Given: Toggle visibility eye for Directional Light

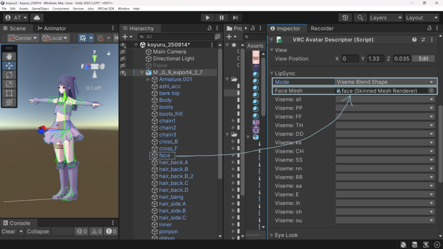Looking at the screenshot, I should pos(123,59).
